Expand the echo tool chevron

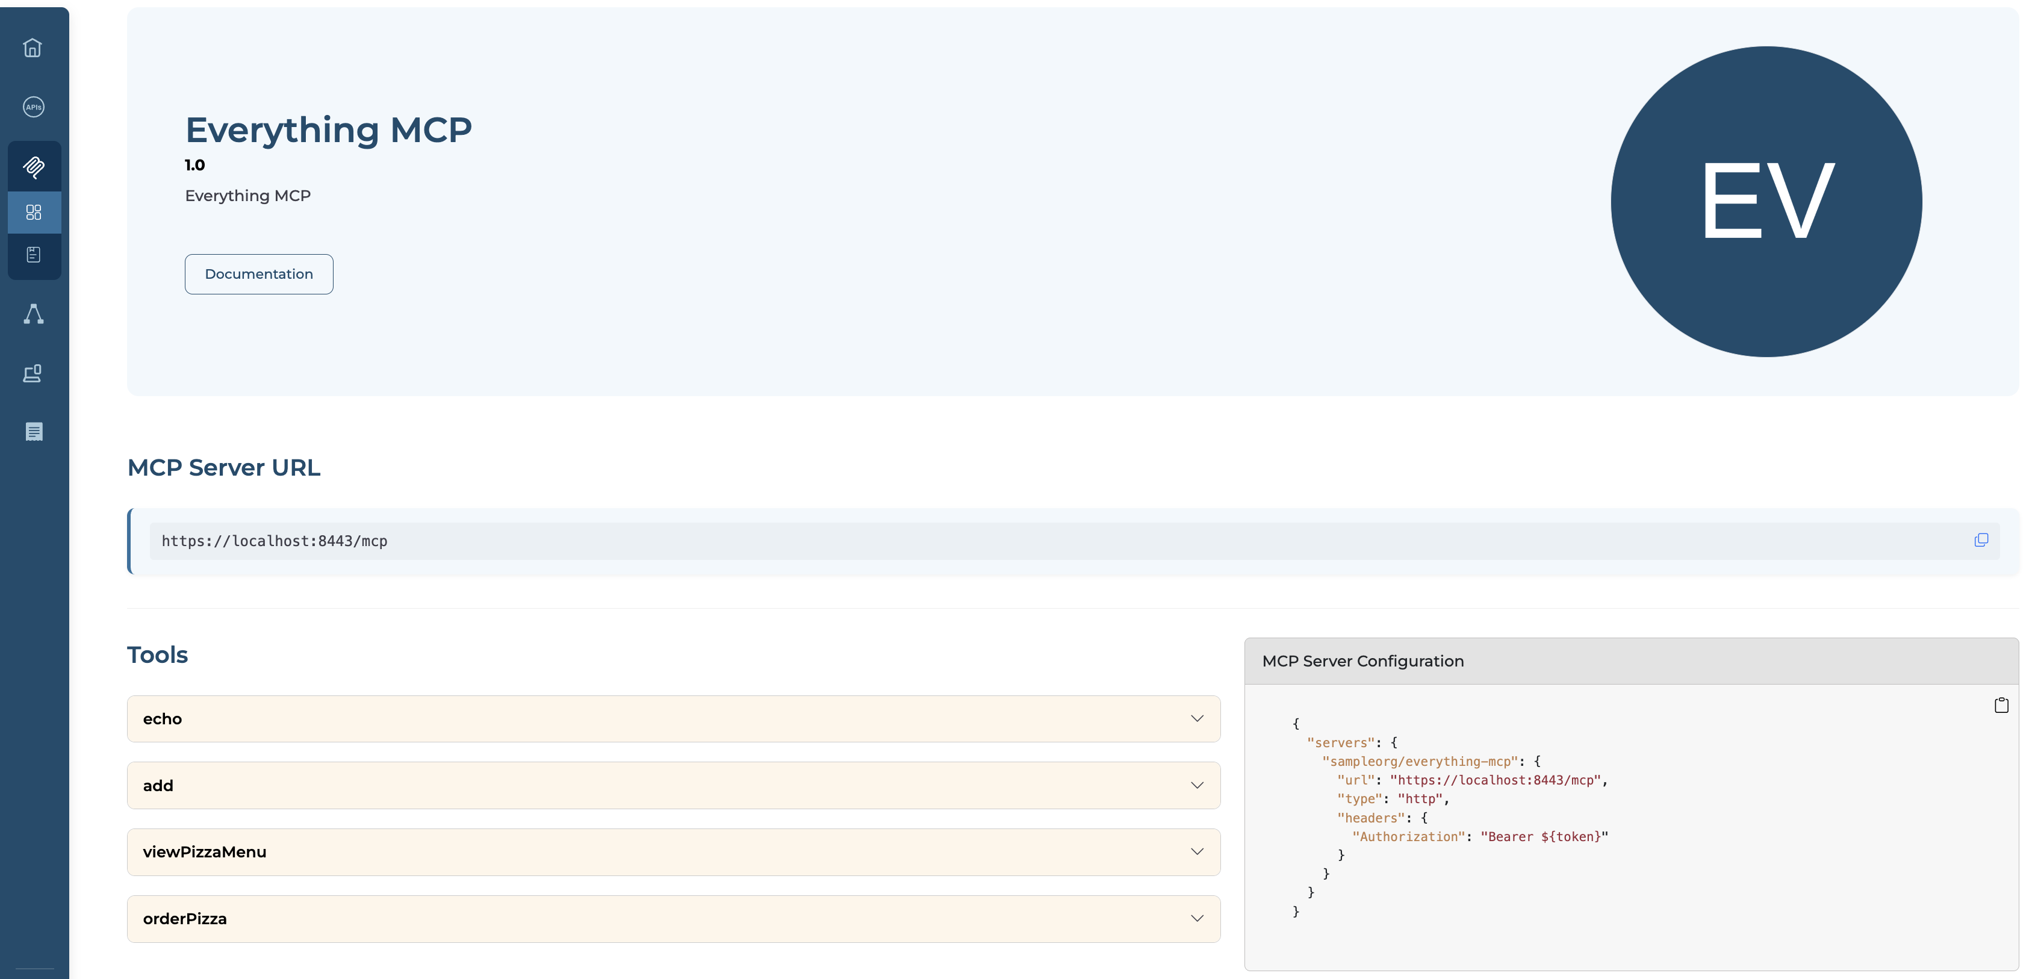[1196, 718]
